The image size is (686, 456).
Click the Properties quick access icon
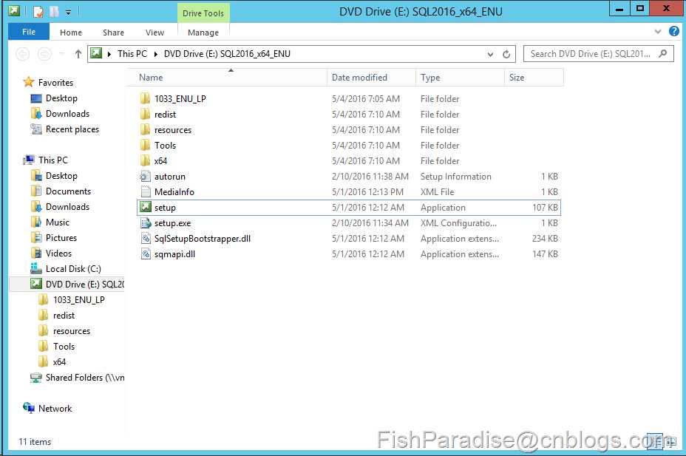pyautogui.click(x=38, y=11)
